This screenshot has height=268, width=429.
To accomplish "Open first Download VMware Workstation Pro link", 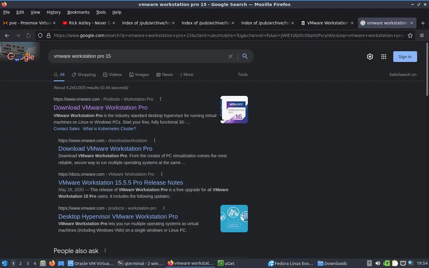I will point(100,107).
